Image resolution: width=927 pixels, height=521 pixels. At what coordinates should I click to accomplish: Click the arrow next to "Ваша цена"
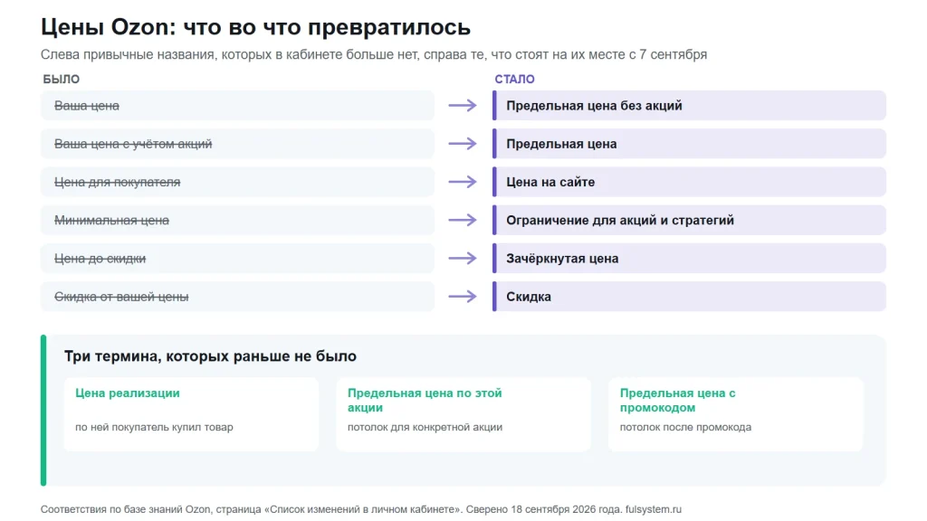coord(463,106)
